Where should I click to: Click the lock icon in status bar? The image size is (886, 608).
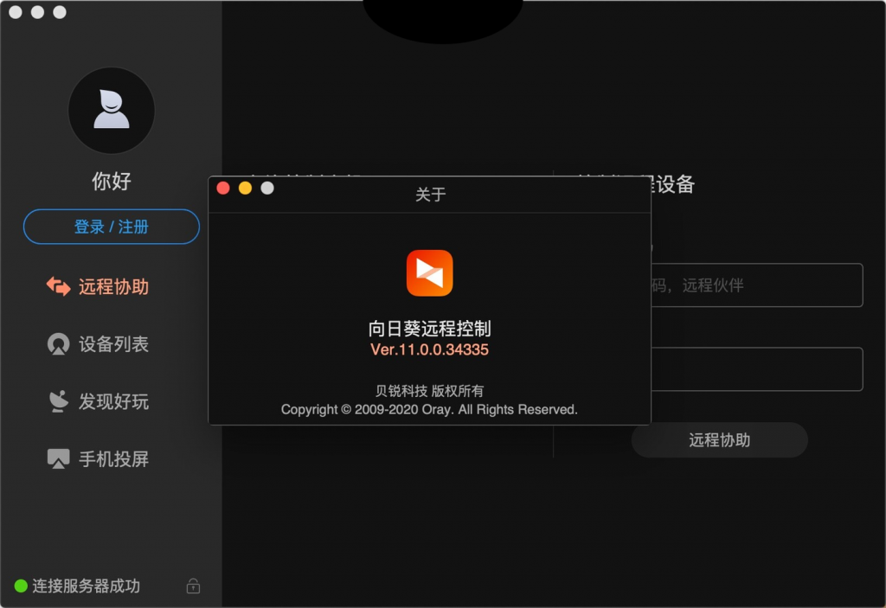click(193, 586)
